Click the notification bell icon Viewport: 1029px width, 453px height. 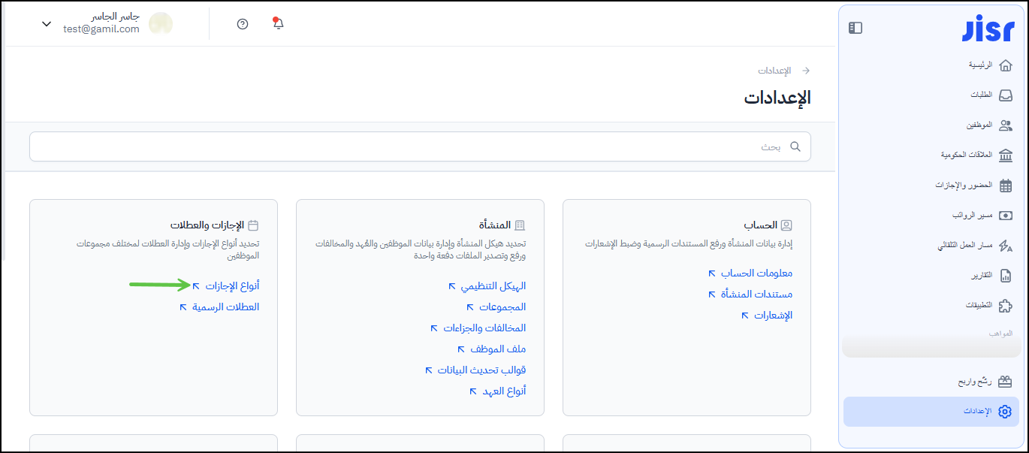(x=278, y=23)
